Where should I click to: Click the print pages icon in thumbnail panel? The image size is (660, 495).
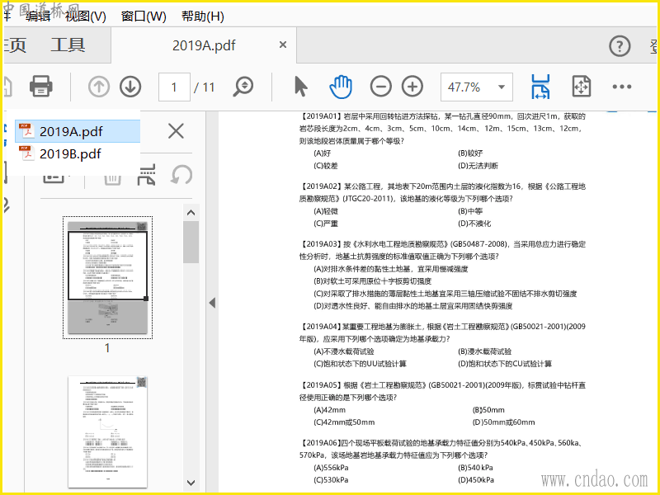(x=146, y=174)
